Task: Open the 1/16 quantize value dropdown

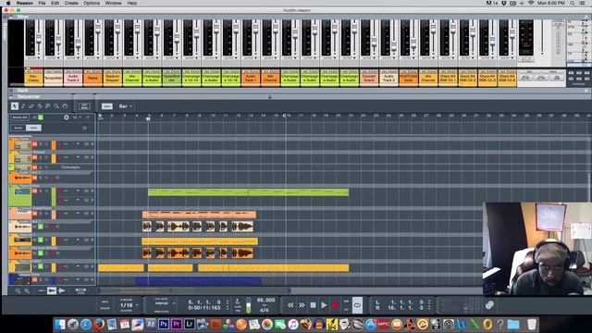Action: click(x=129, y=305)
